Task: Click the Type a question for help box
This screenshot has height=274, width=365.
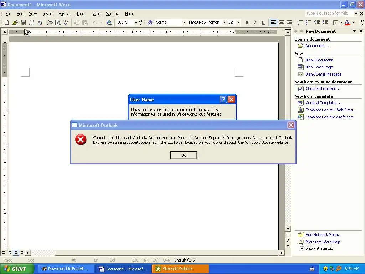Action: click(329, 14)
